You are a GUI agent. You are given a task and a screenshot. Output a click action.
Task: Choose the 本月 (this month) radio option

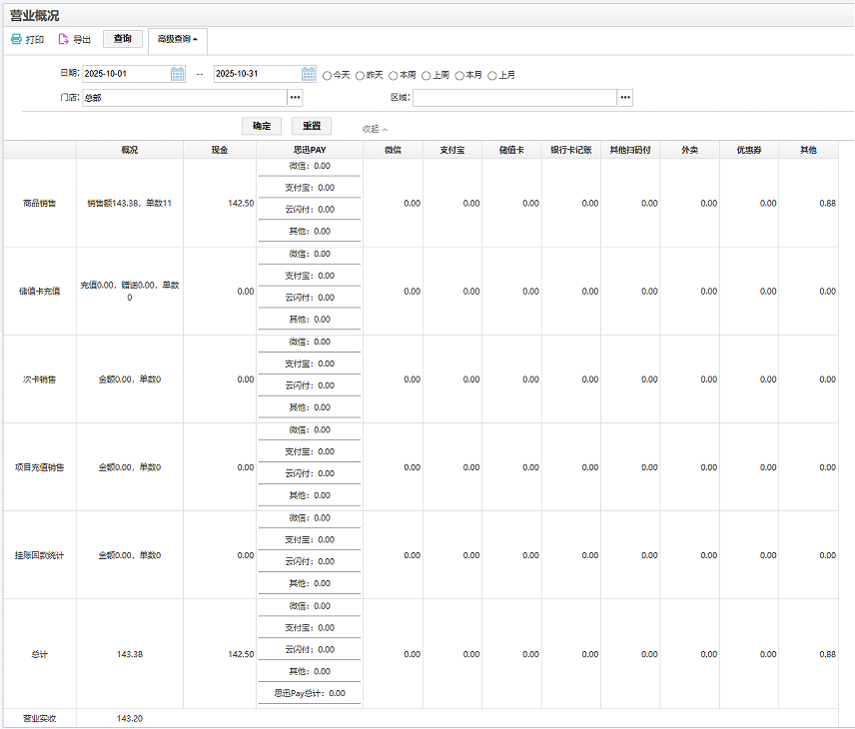point(459,75)
